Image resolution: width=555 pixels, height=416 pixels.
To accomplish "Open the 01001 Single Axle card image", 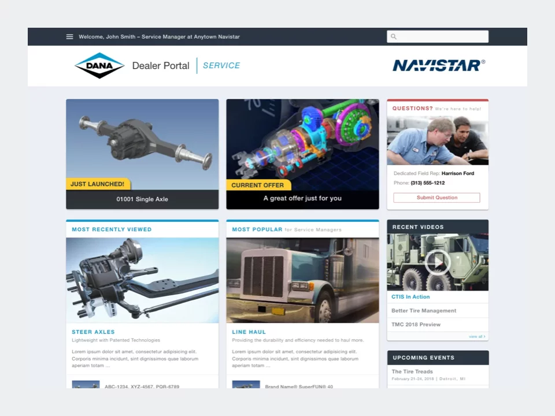I will click(x=142, y=144).
